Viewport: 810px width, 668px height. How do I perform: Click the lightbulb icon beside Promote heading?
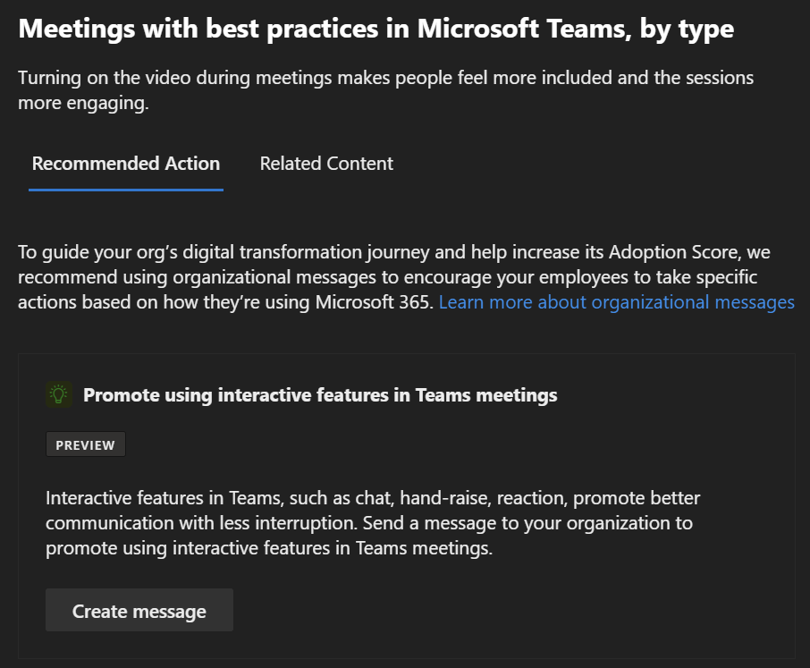[x=59, y=394]
